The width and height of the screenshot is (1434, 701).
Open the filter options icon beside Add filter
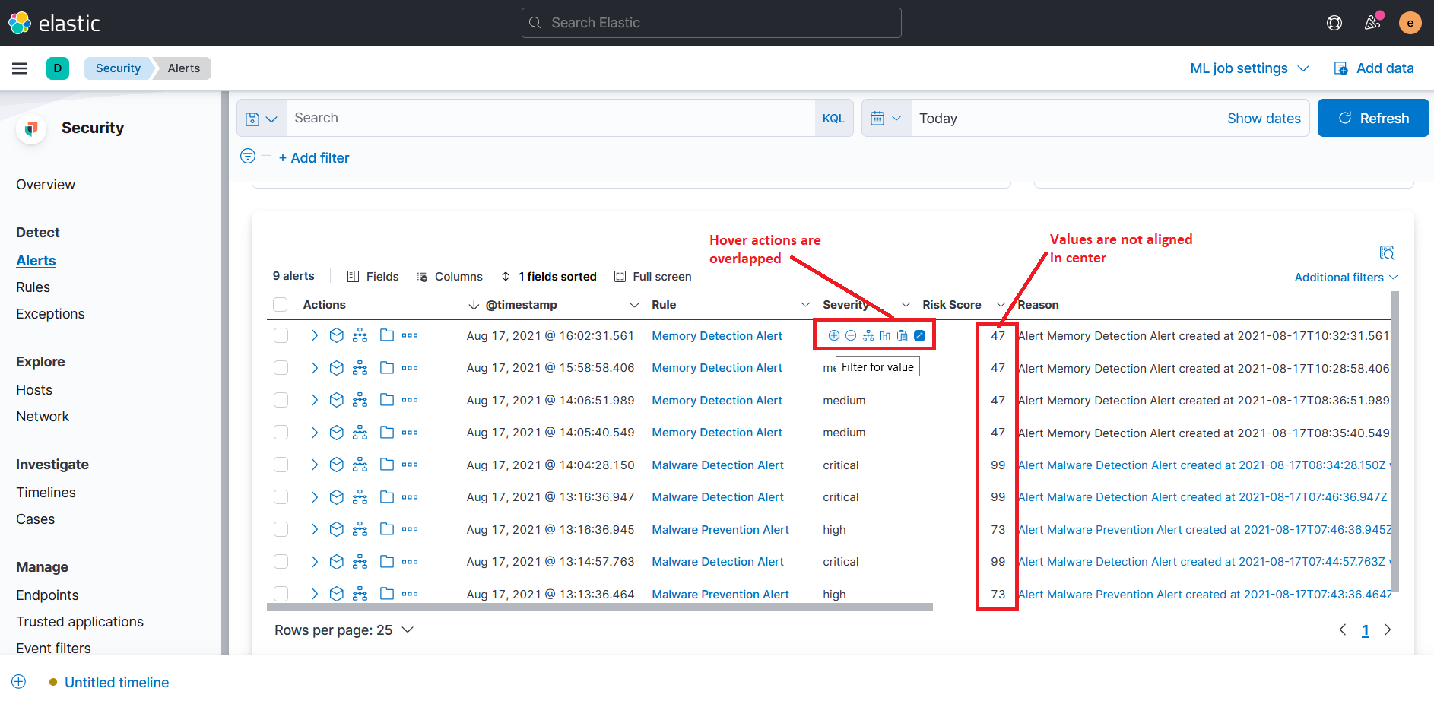point(248,157)
